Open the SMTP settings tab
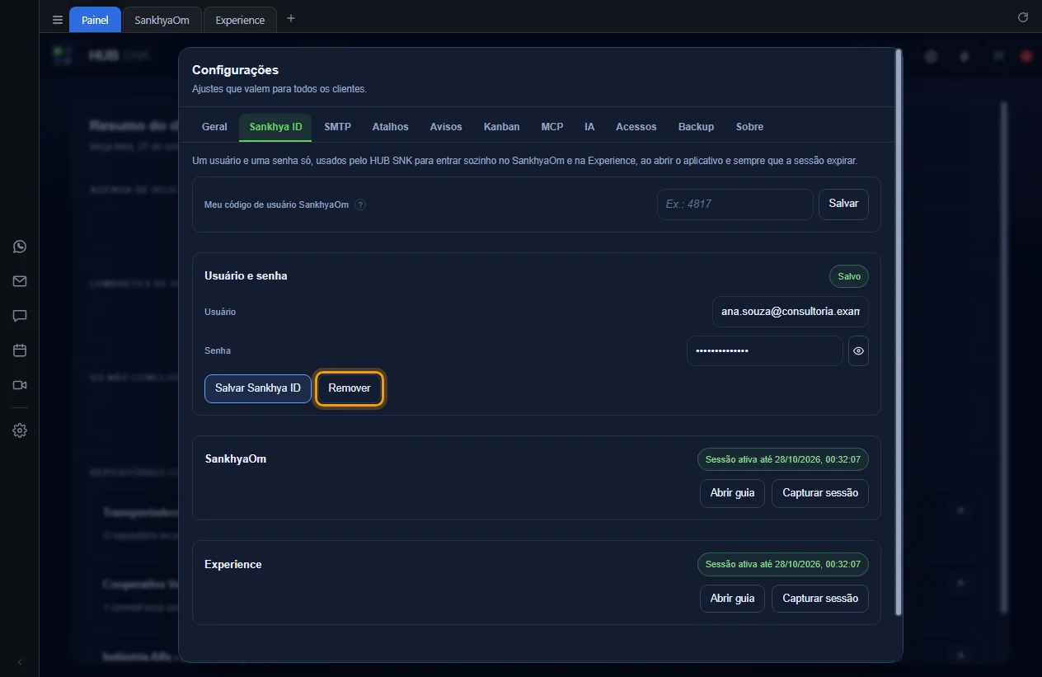 click(337, 127)
